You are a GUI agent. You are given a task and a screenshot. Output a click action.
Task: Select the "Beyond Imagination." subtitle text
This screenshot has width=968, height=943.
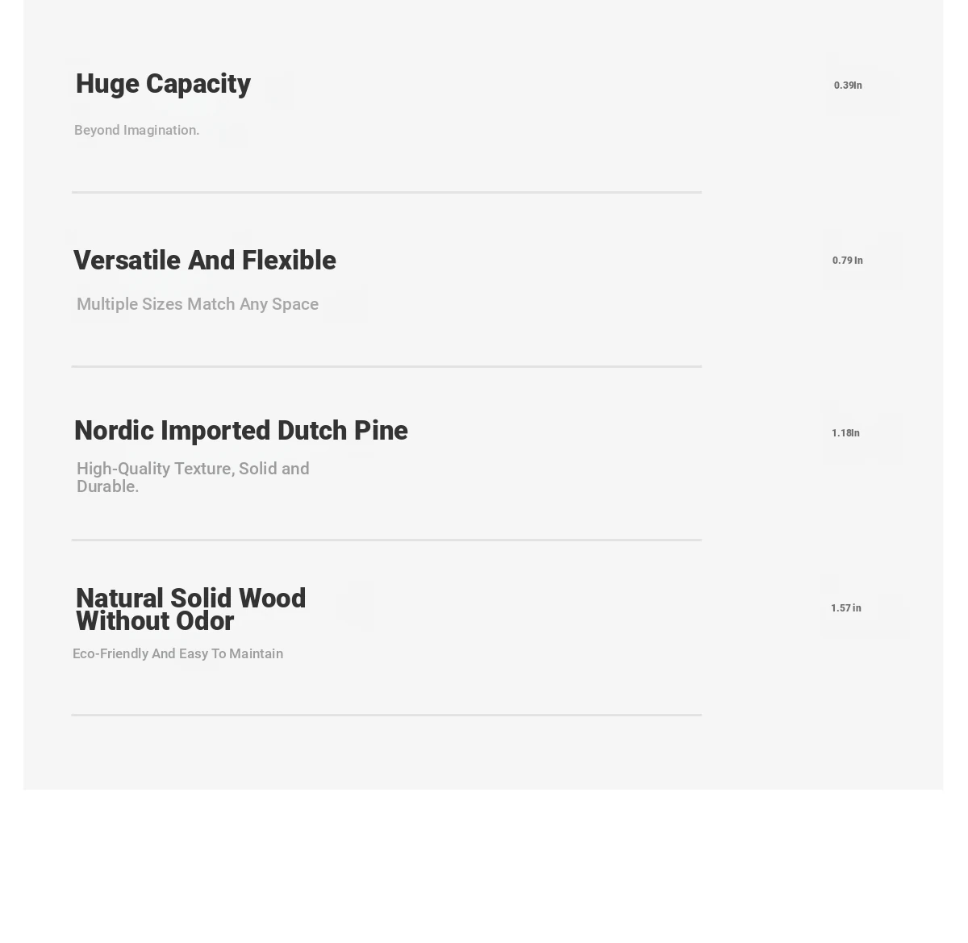point(136,130)
